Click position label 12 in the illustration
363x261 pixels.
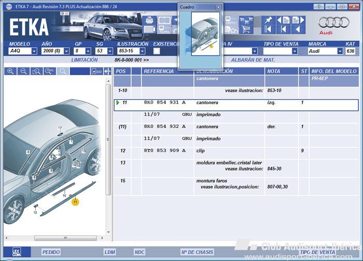tap(35, 212)
